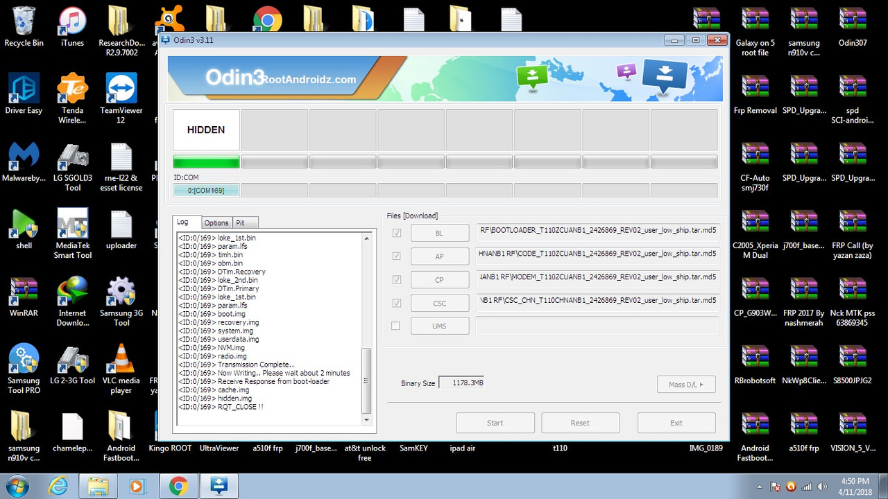888x499 pixels.
Task: Click the BOOTLOADER file path field
Action: pyautogui.click(x=597, y=232)
